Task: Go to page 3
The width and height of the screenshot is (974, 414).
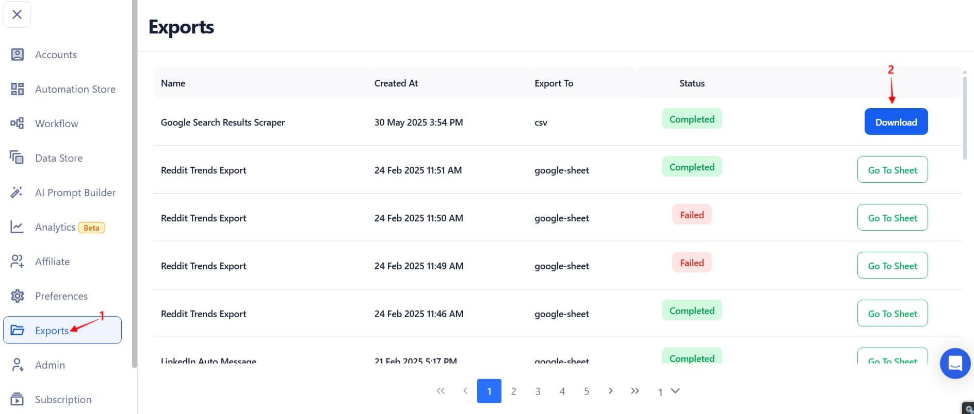Action: pos(538,391)
